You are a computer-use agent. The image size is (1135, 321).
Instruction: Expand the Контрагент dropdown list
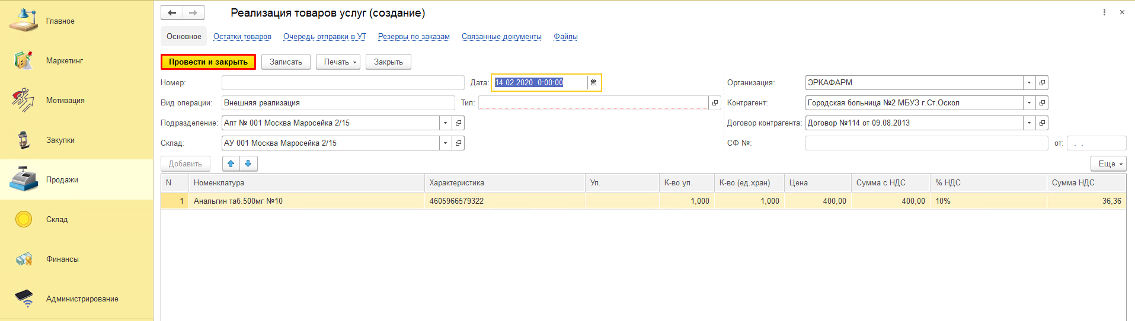[1029, 103]
